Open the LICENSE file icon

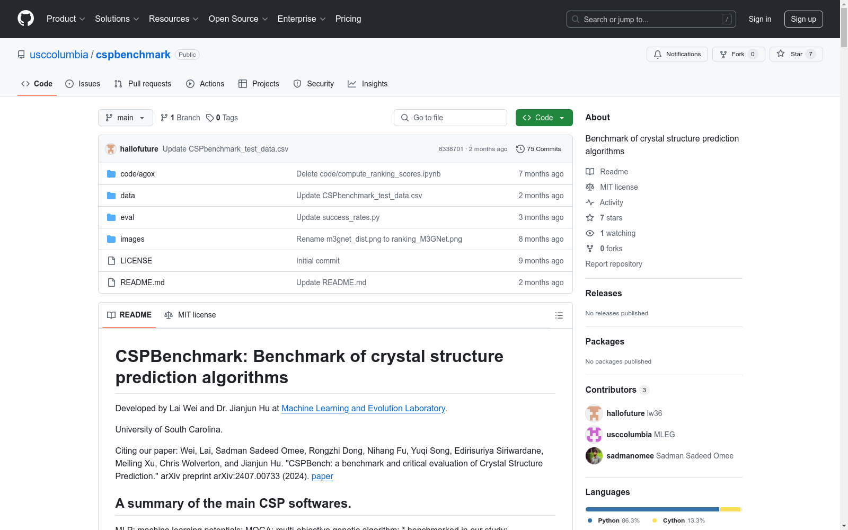111,261
